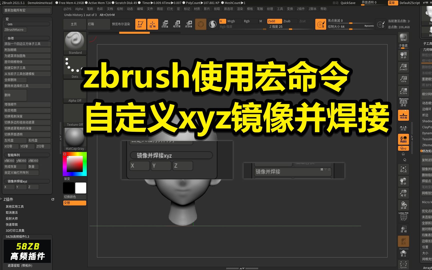Toggle the symmetry (对称) activation icon
Image resolution: width=432 pixels, height=270 pixels.
(x=403, y=128)
